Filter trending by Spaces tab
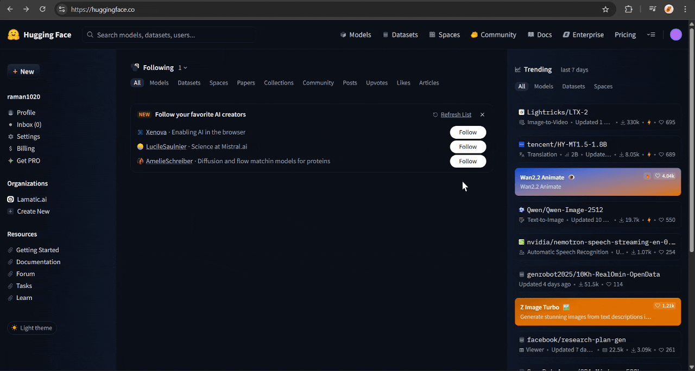This screenshot has height=371, width=695. (x=603, y=86)
